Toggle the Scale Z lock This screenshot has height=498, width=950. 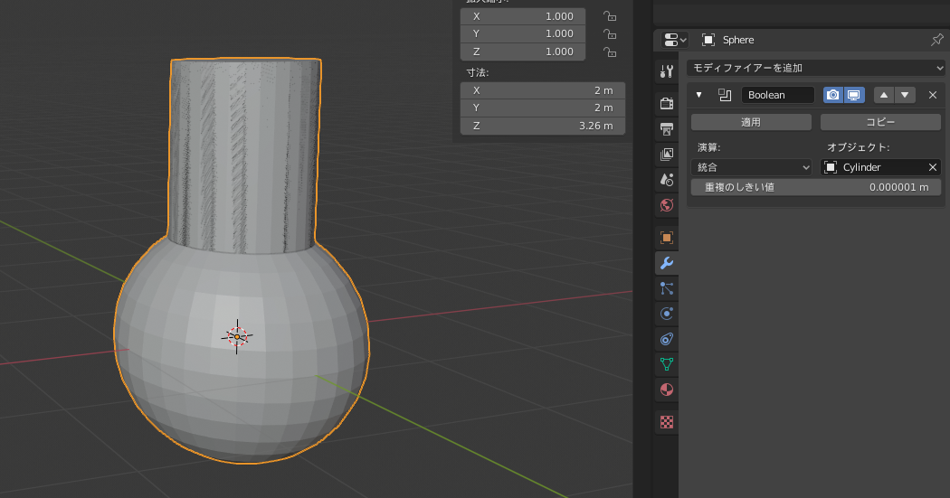click(x=610, y=52)
